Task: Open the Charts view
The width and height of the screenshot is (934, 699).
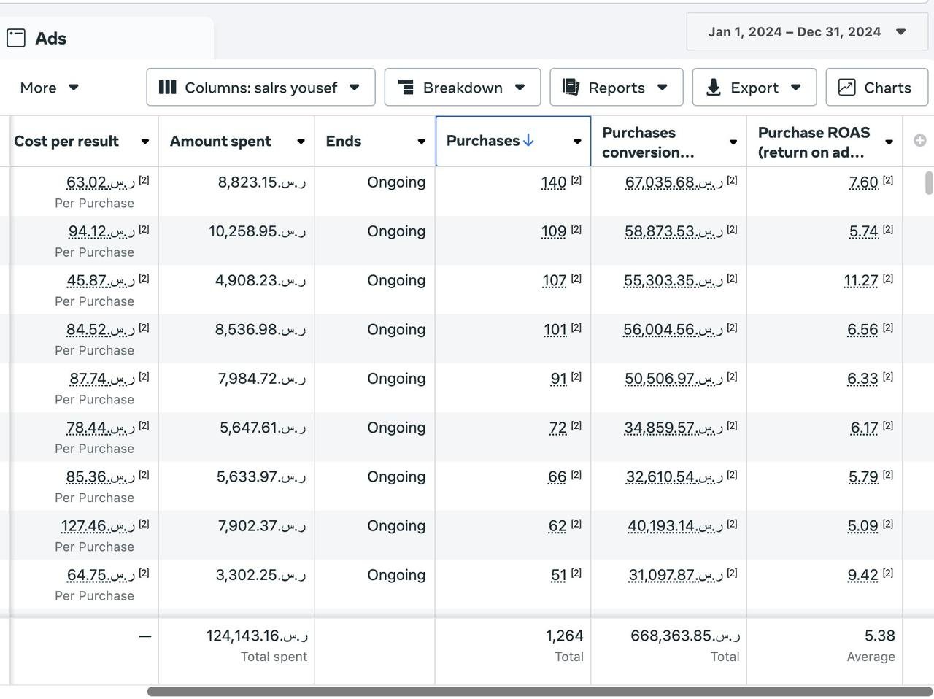Action: point(876,88)
